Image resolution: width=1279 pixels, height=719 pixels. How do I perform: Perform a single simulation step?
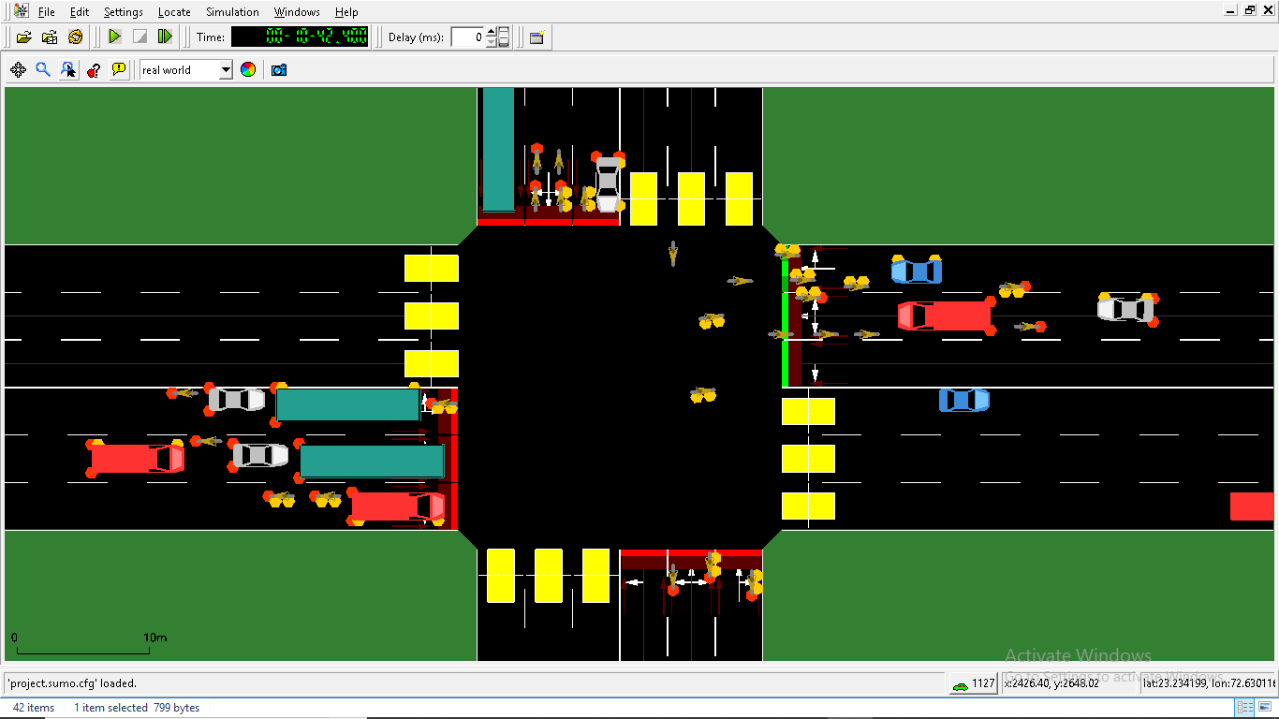coord(165,37)
